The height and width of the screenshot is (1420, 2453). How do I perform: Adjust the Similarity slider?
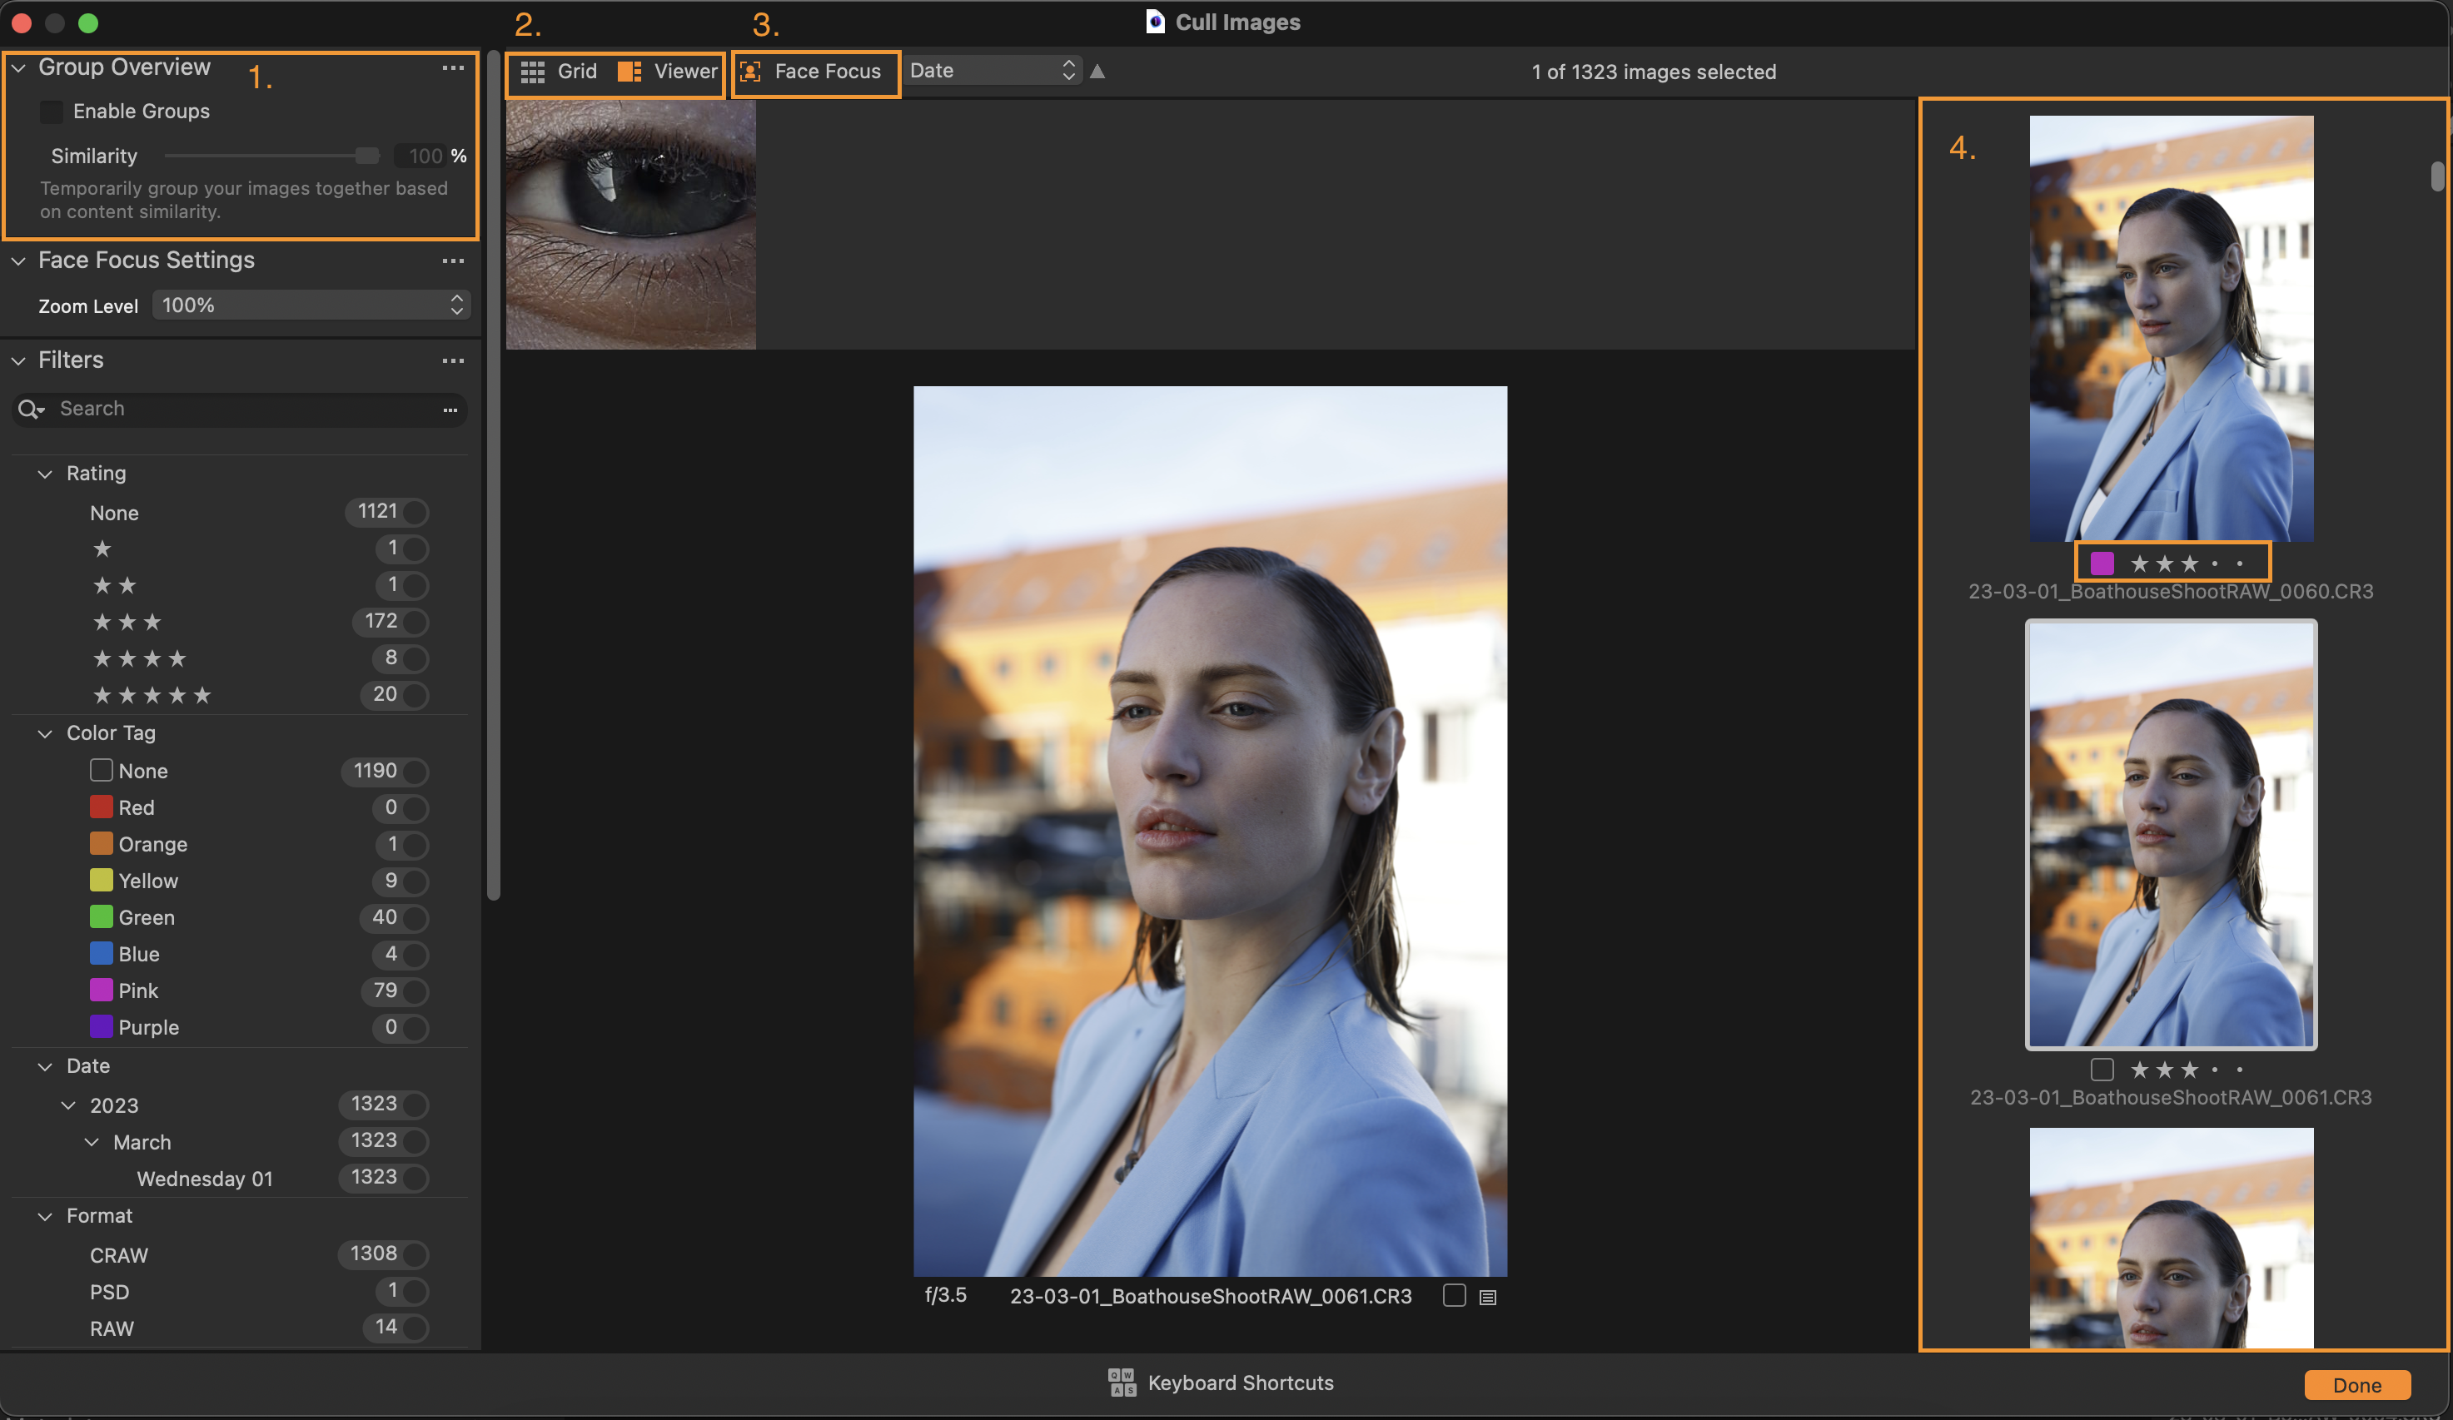click(x=367, y=156)
